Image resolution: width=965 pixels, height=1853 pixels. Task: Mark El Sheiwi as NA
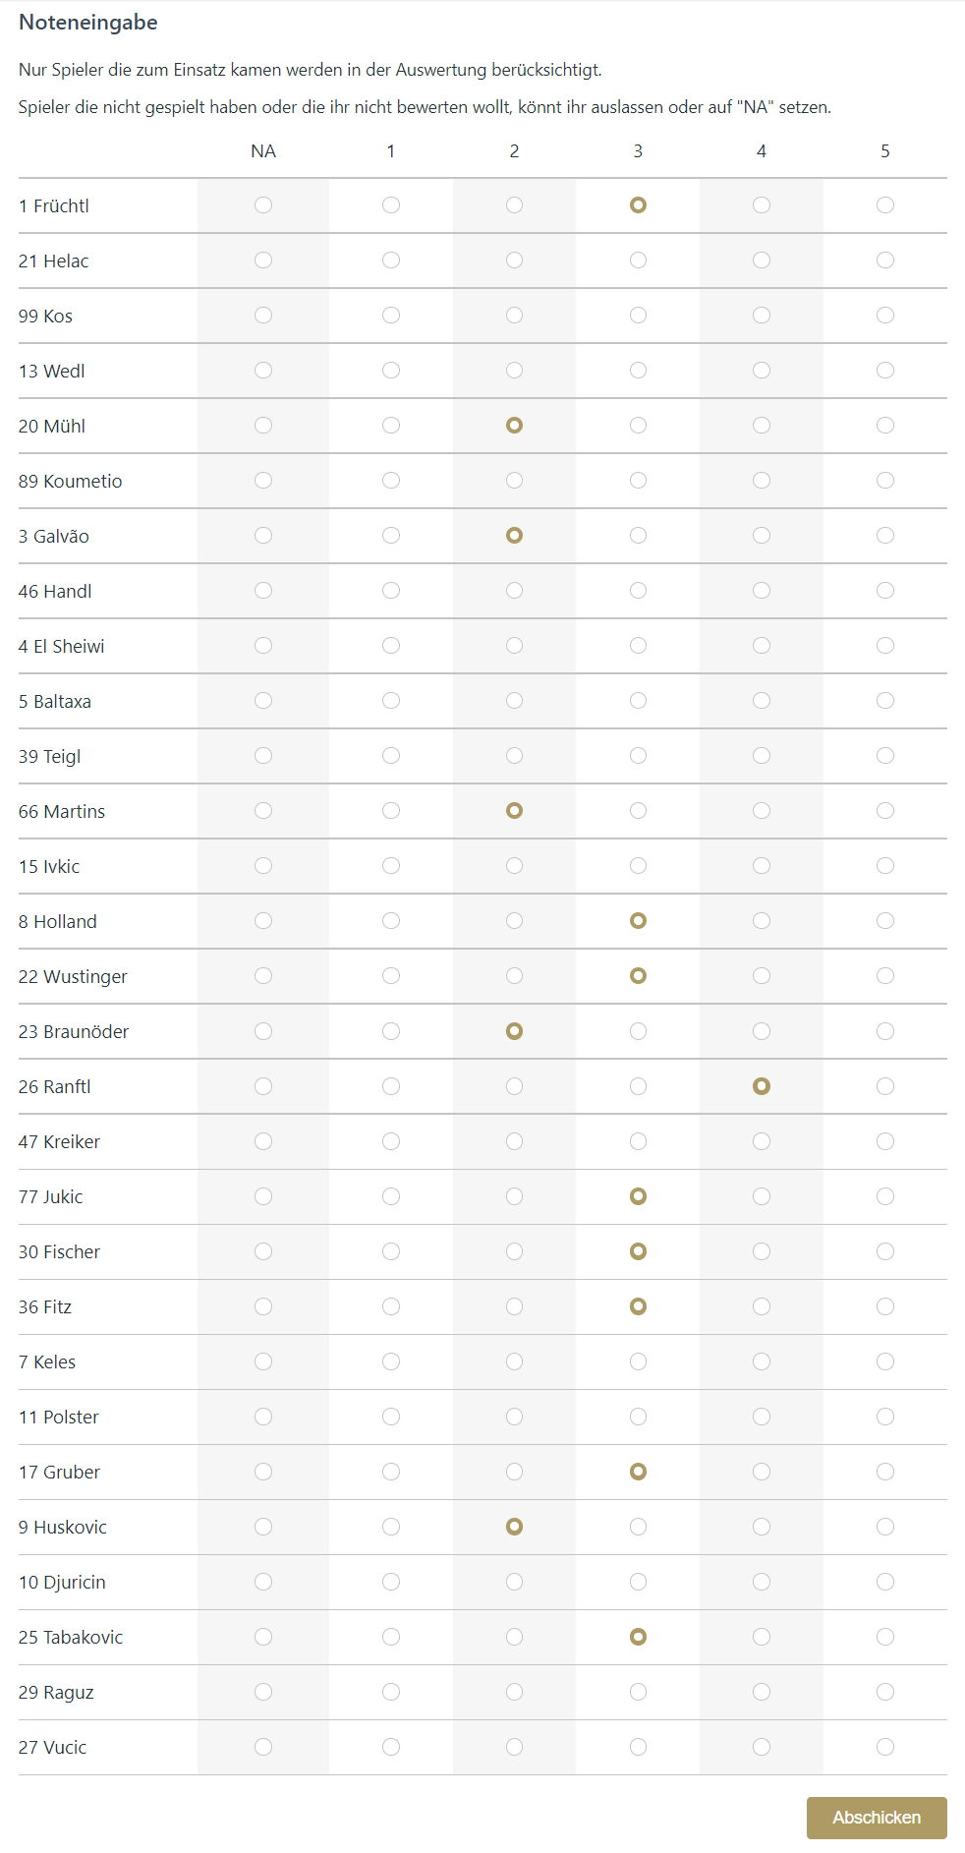coord(263,646)
